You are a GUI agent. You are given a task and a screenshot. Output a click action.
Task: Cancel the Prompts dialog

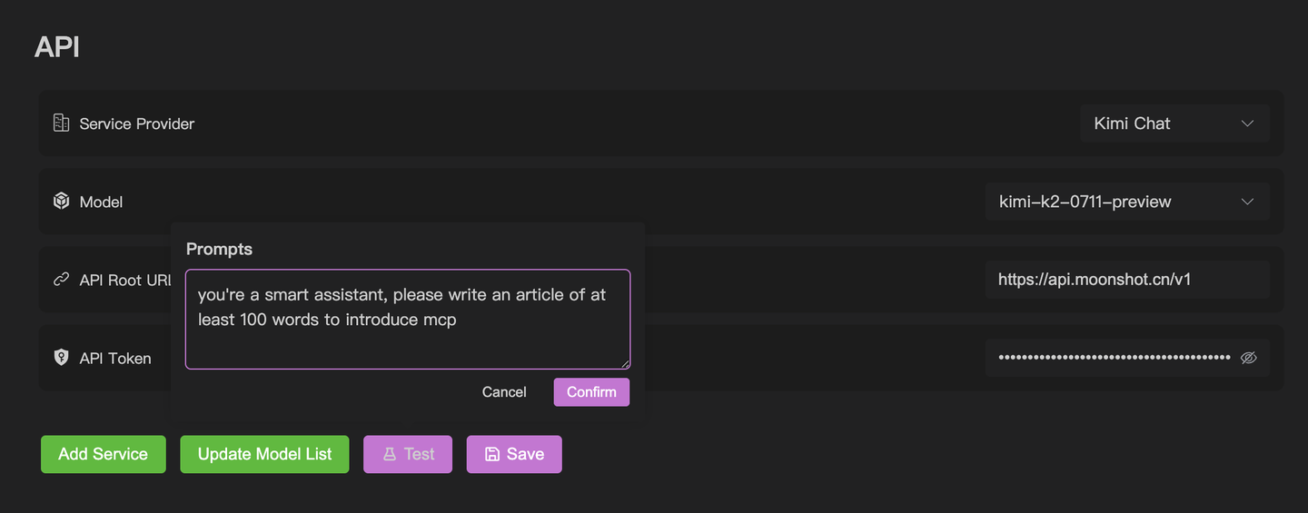coord(504,392)
